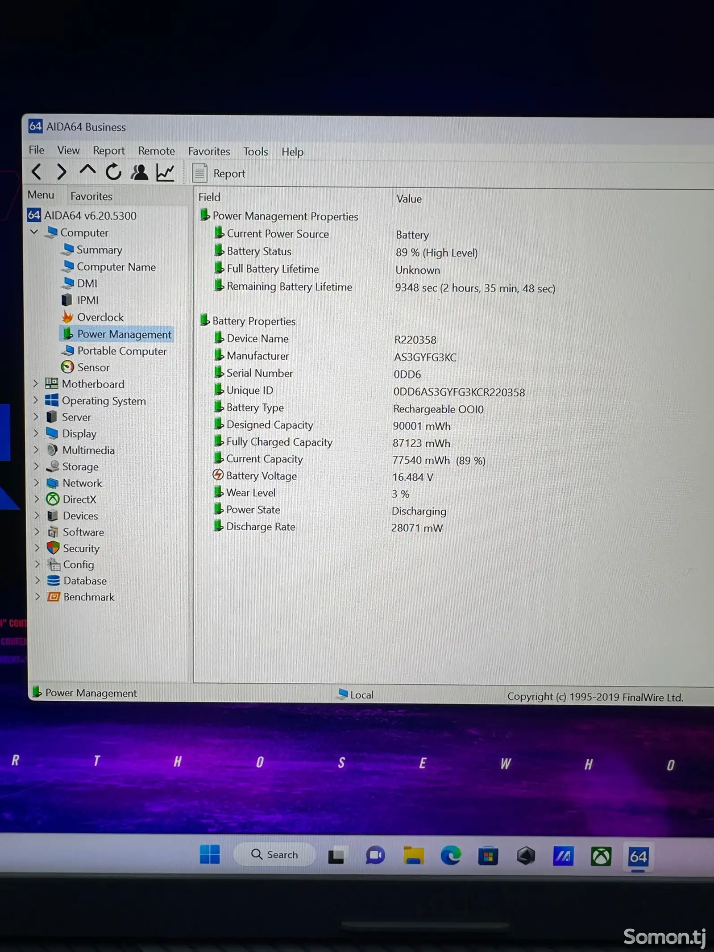Expand the Operating System node
714x952 pixels.
36,400
